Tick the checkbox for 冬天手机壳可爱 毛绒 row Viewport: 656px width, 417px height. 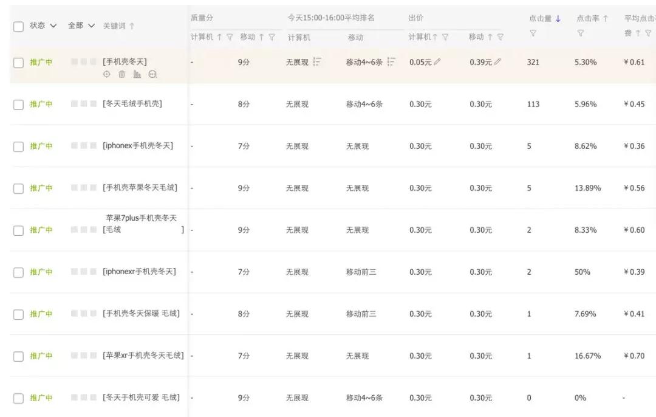(x=18, y=398)
